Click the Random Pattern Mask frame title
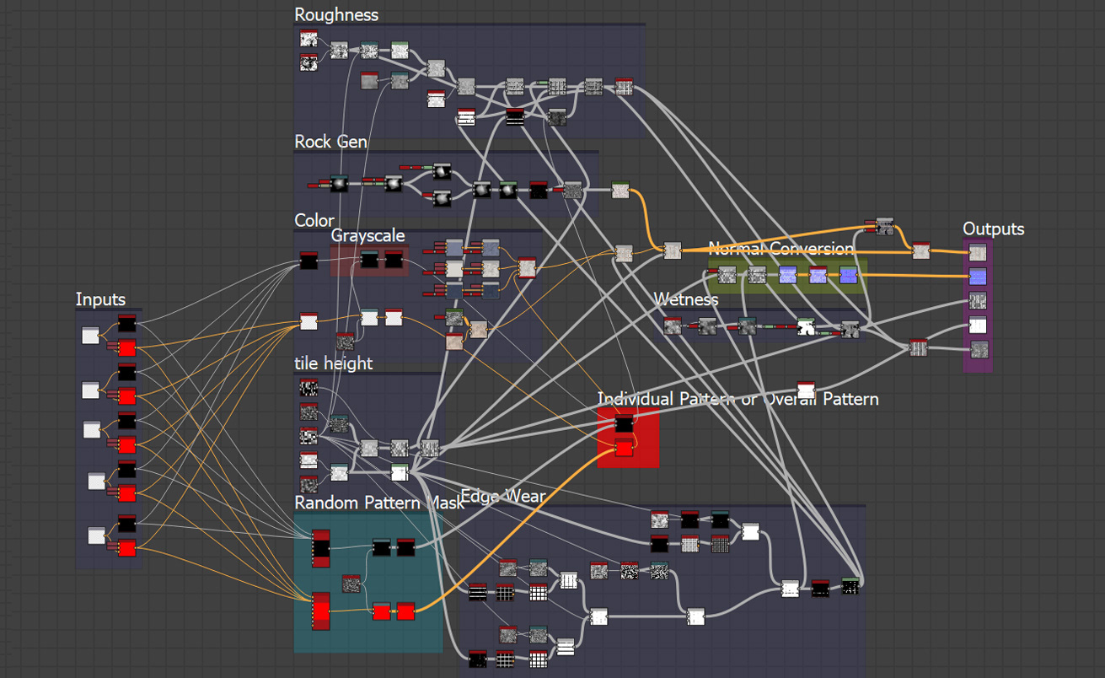The width and height of the screenshot is (1105, 678). click(x=378, y=503)
